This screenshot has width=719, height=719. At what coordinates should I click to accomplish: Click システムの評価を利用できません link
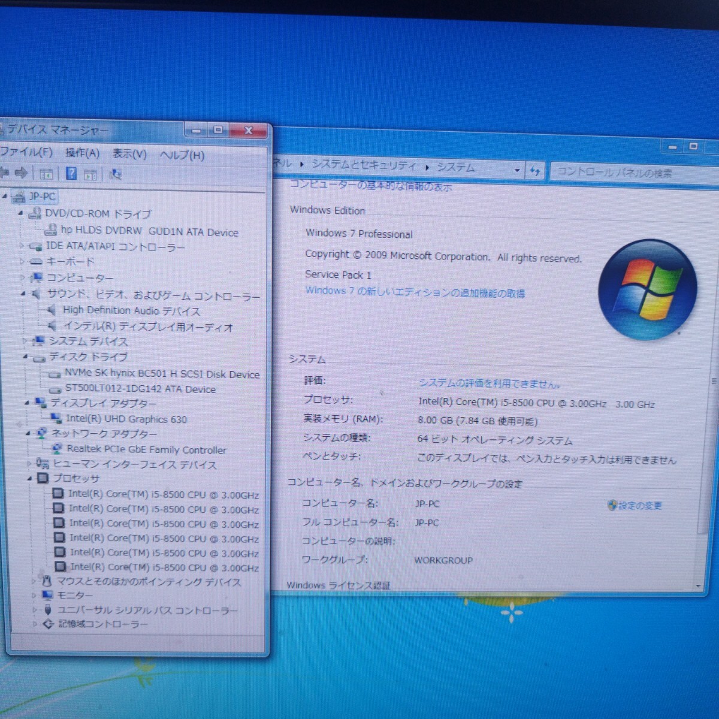(x=490, y=383)
